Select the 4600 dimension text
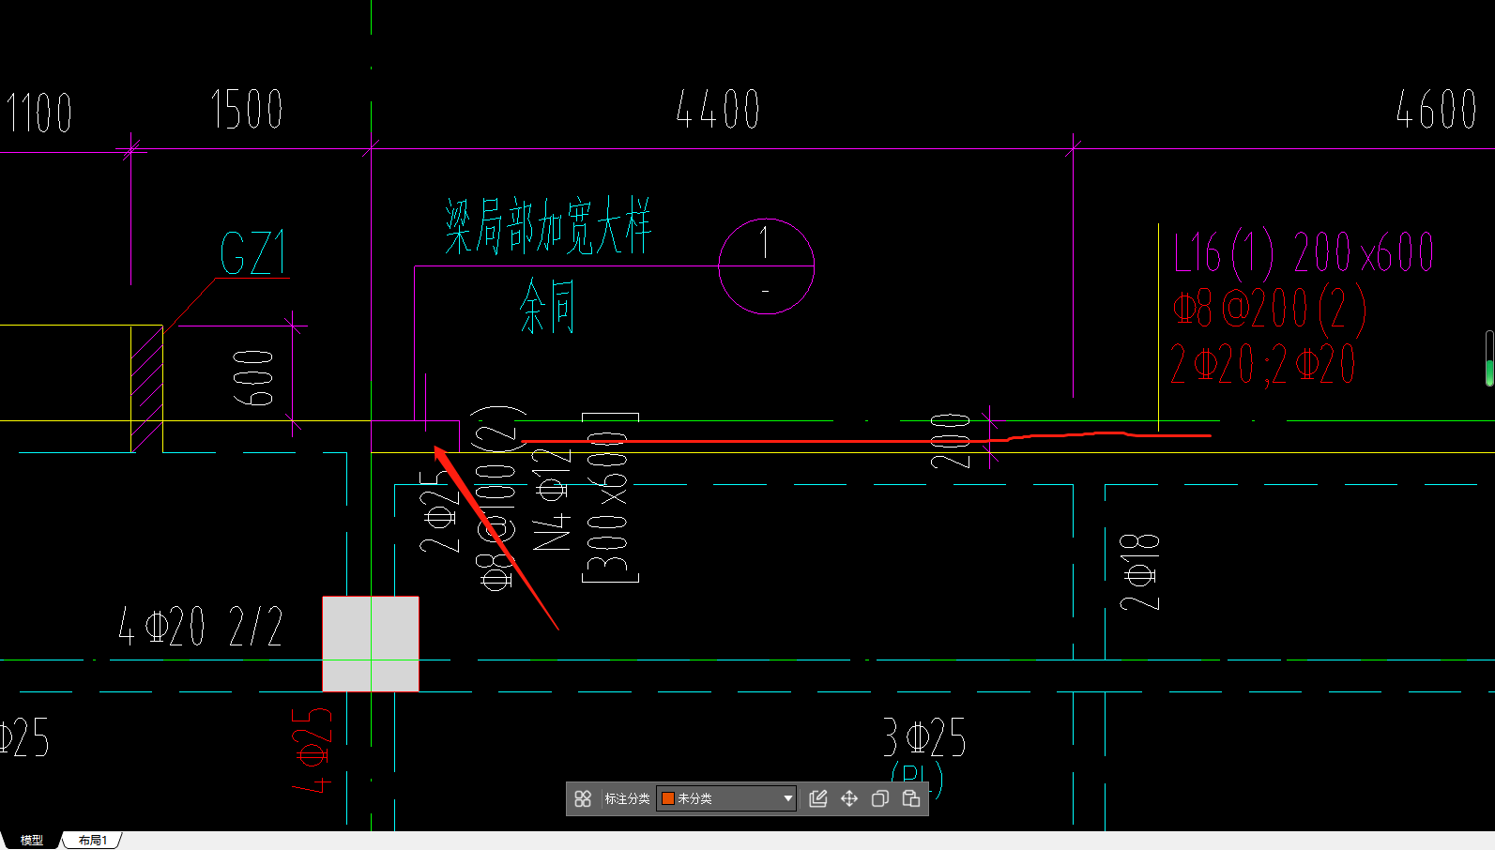1495x850 pixels. 1437,110
